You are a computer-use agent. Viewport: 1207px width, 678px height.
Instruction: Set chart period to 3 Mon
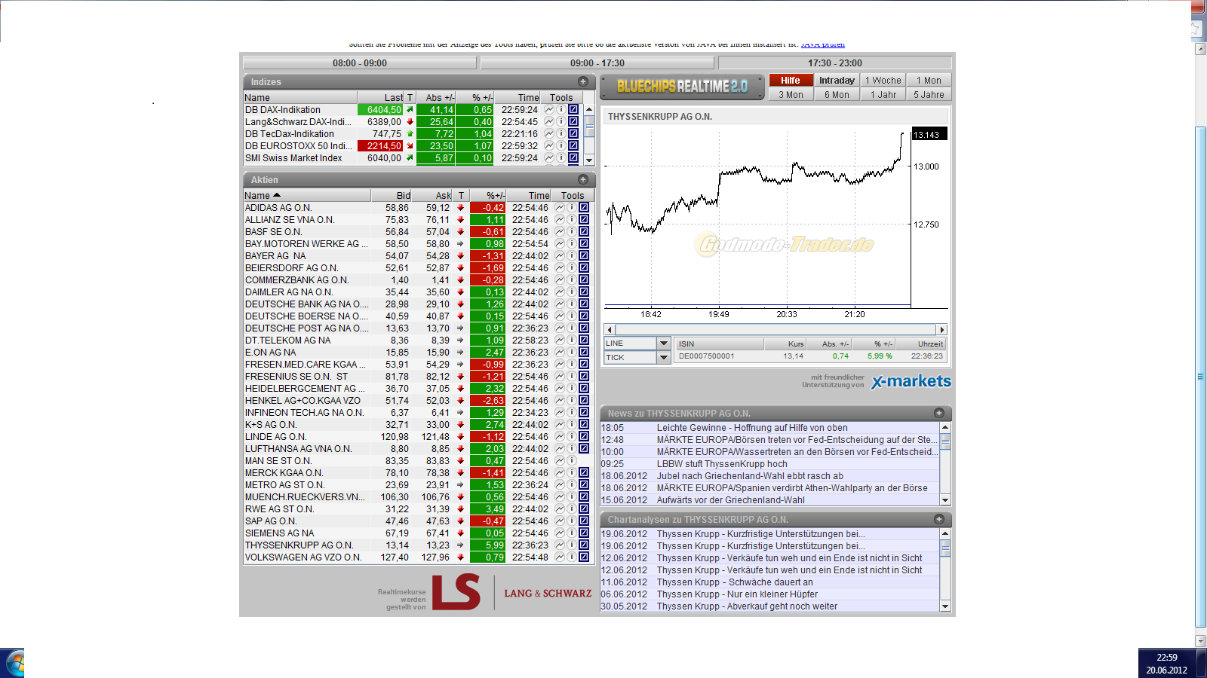[791, 95]
